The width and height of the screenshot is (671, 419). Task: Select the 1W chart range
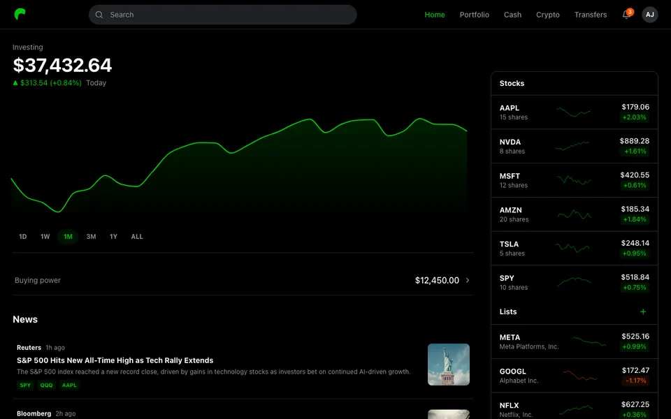[45, 237]
